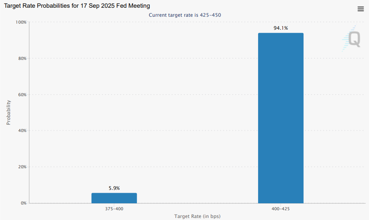Click the 400-425 x-axis category label

point(281,209)
